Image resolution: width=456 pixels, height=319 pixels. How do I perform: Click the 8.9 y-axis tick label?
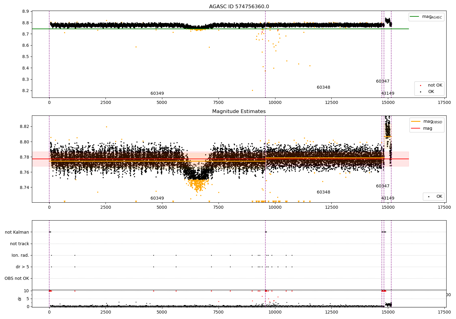(x=26, y=12)
